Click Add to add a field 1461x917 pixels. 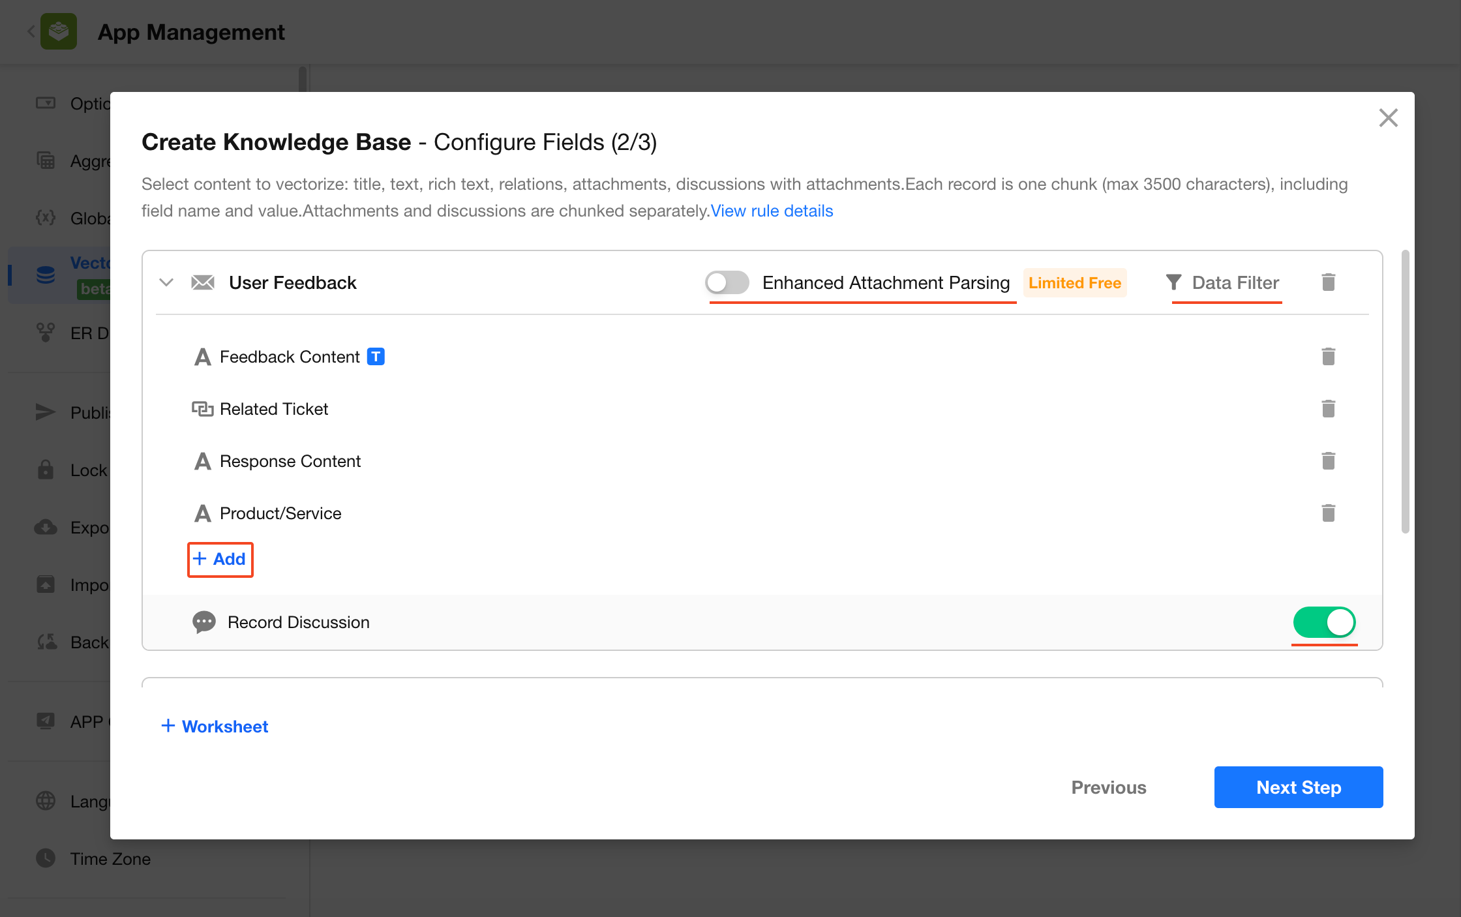click(x=220, y=559)
